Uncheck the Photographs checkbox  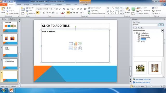(x=139, y=37)
